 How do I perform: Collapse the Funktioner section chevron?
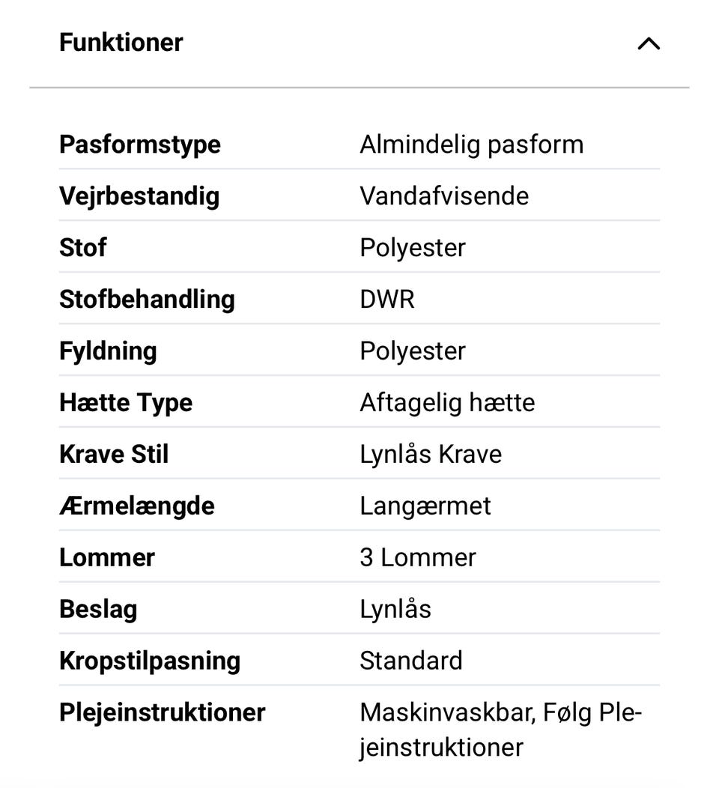click(x=649, y=43)
